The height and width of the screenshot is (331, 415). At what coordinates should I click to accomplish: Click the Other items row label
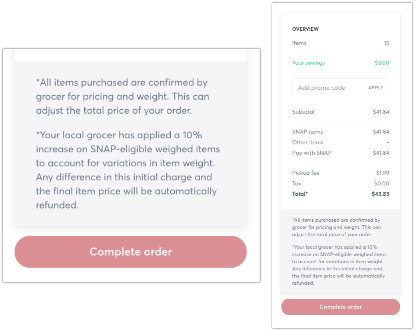(x=307, y=142)
